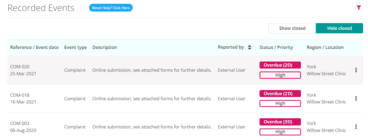The image size is (368, 140).
Task: Click the High priority badge for COM-018
Action: 280,103
